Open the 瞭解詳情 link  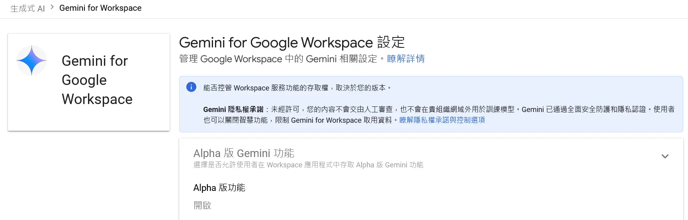coord(406,59)
